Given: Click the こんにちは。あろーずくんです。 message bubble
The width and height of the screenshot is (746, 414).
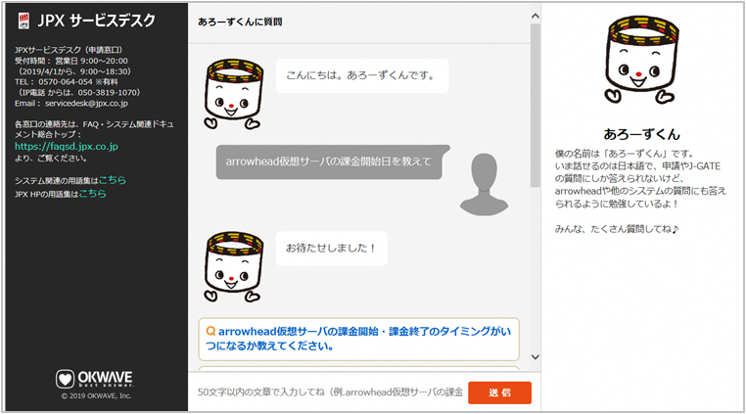Looking at the screenshot, I should click(x=362, y=75).
